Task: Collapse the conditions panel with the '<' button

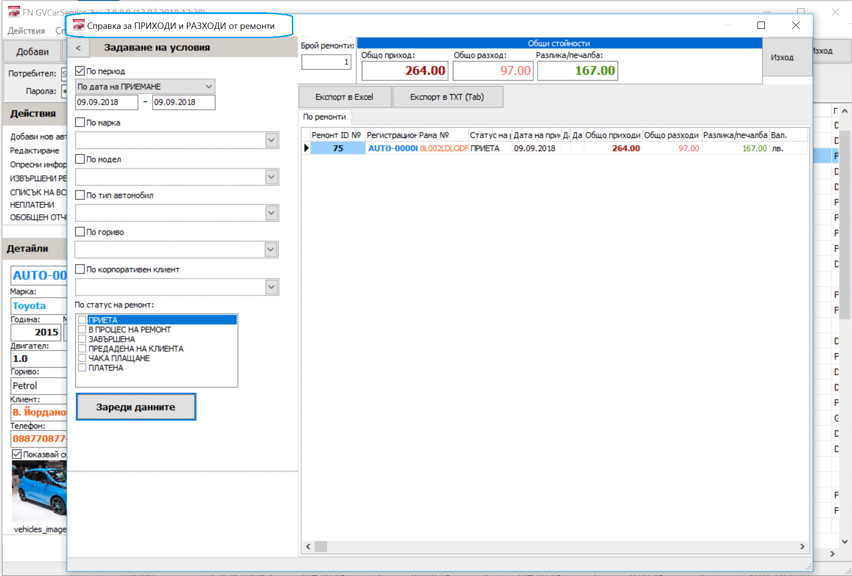Action: [x=78, y=48]
